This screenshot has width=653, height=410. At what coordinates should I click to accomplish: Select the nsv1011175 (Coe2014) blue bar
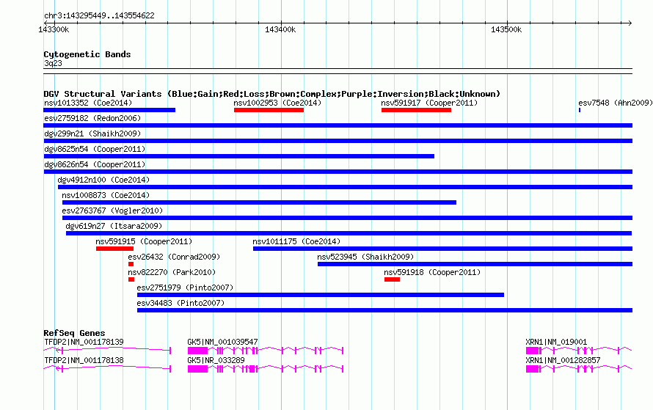click(x=442, y=249)
